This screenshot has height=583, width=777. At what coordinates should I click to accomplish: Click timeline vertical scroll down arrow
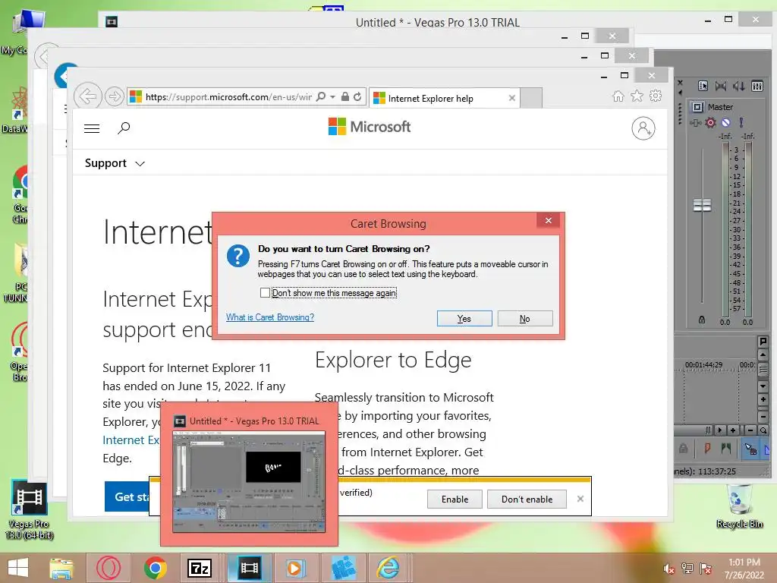(763, 386)
